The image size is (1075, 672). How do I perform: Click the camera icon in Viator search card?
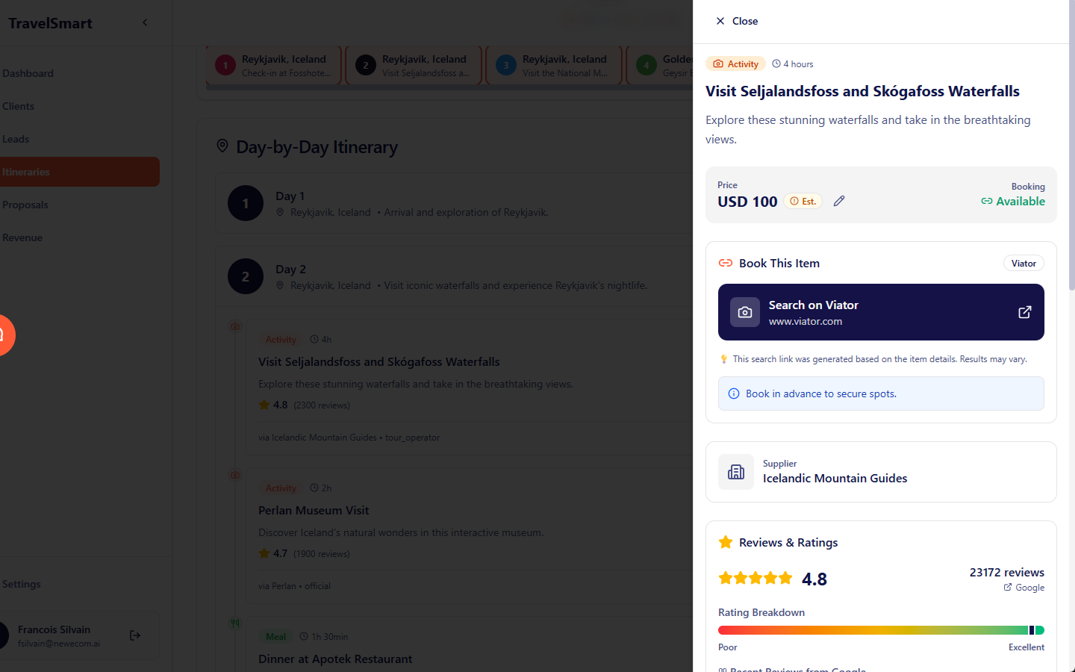point(744,312)
